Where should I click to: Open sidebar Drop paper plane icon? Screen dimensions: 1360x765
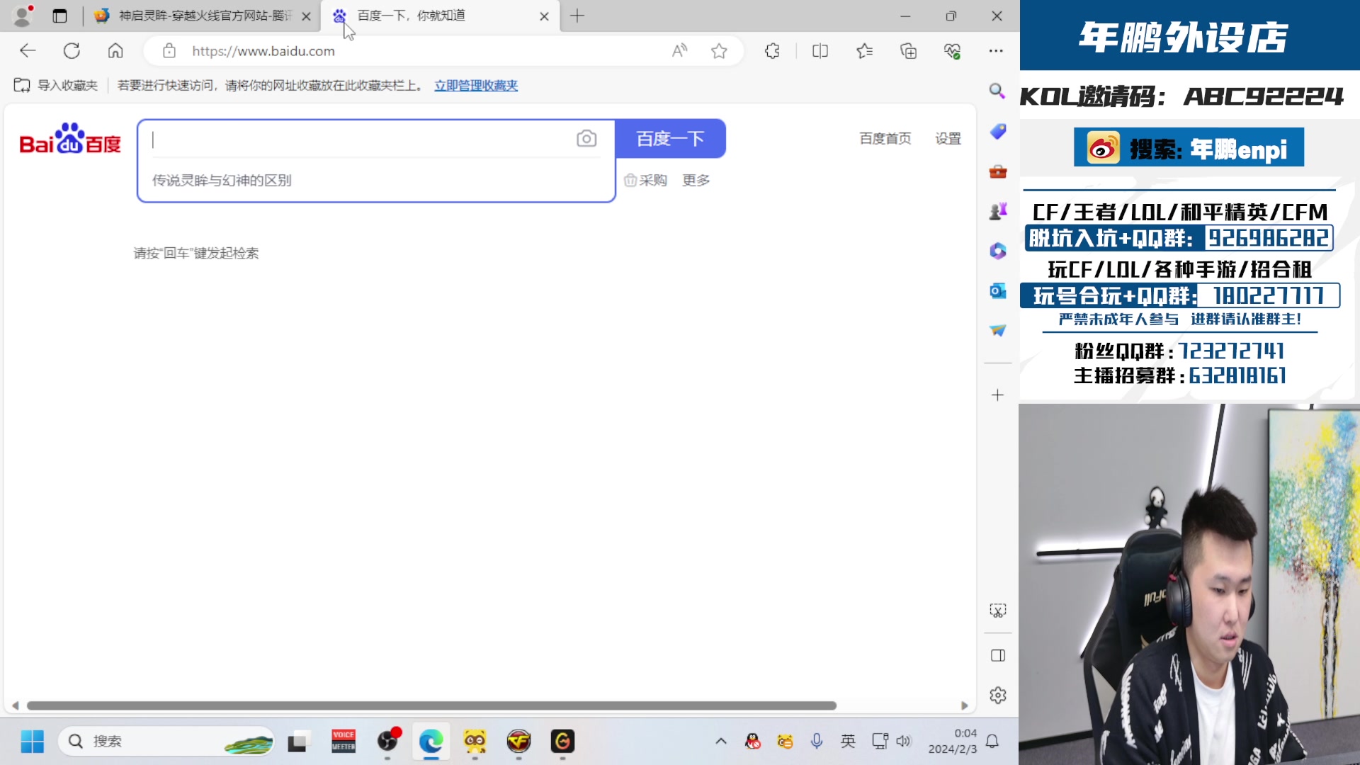click(997, 330)
